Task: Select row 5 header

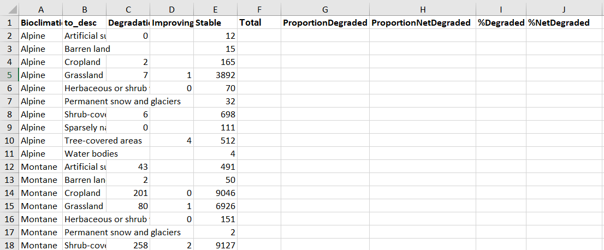Action: (x=9, y=75)
